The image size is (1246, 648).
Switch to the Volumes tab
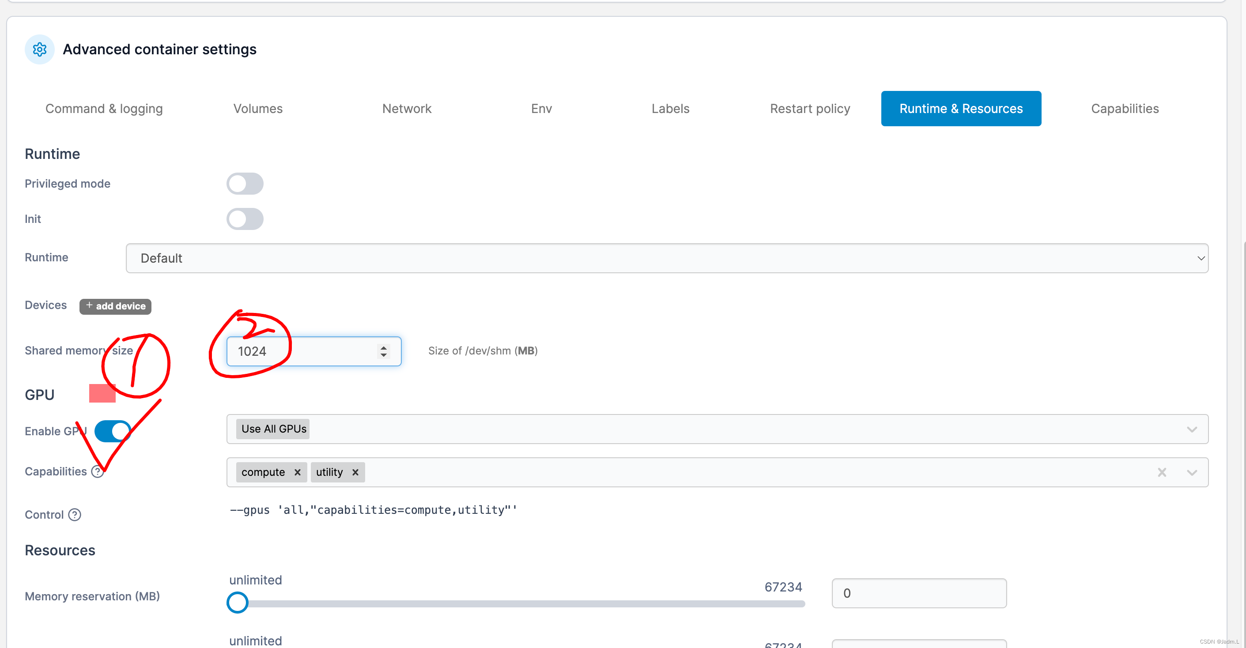(258, 109)
